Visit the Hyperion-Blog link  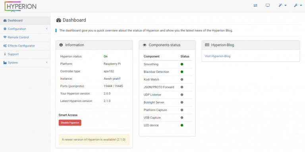[218, 56]
